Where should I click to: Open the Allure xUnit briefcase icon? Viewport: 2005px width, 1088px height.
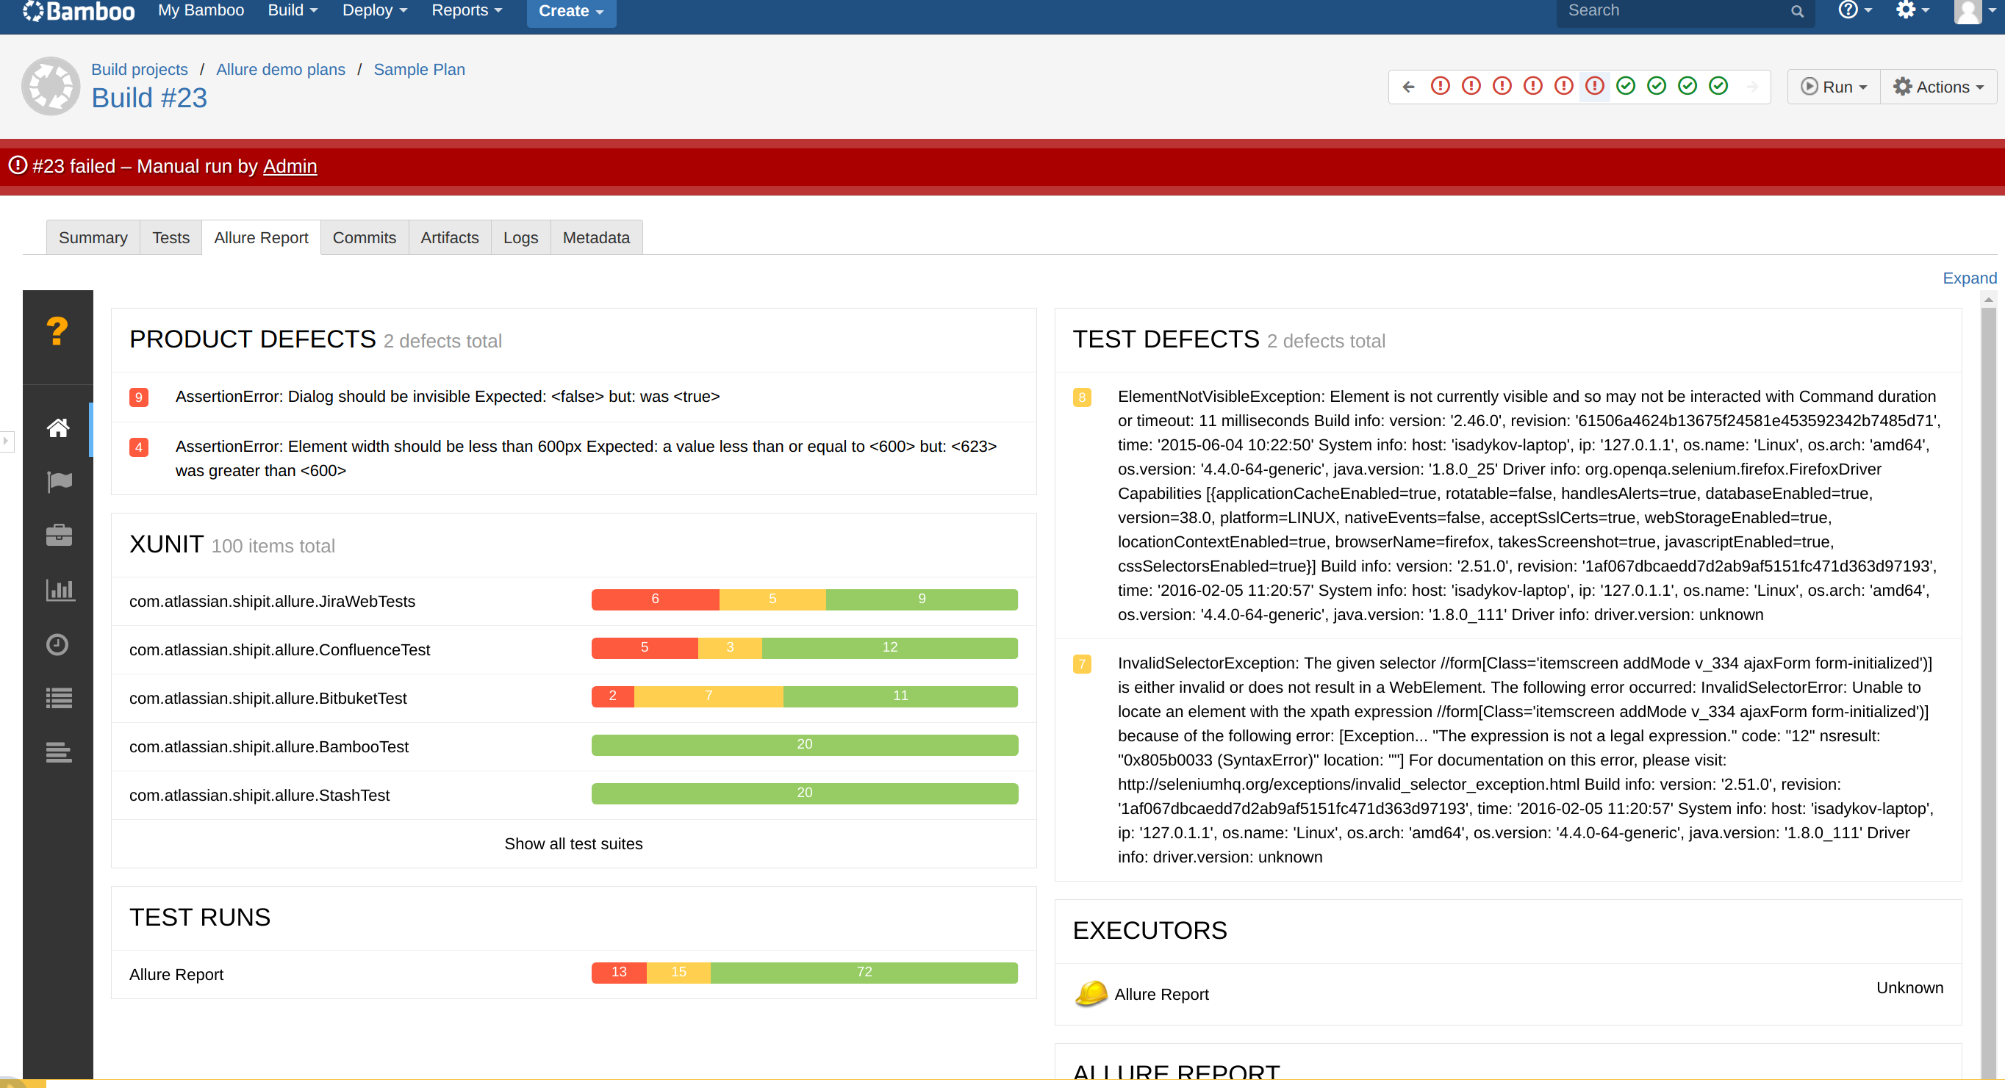click(x=59, y=536)
